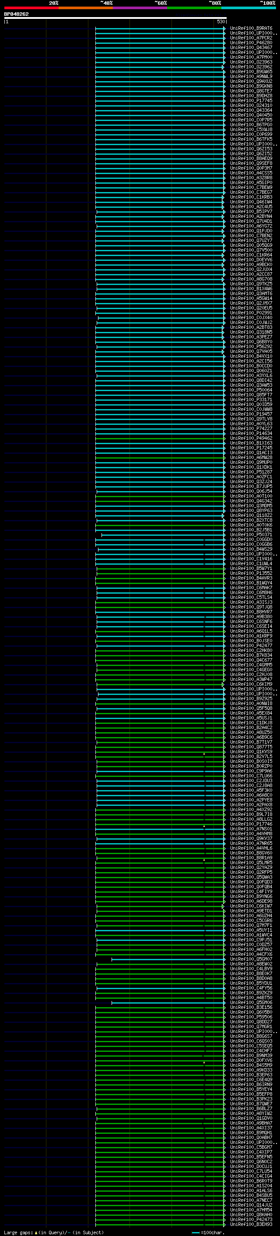Select hit label UniRef100_Q0P3M7

(x=251, y=168)
